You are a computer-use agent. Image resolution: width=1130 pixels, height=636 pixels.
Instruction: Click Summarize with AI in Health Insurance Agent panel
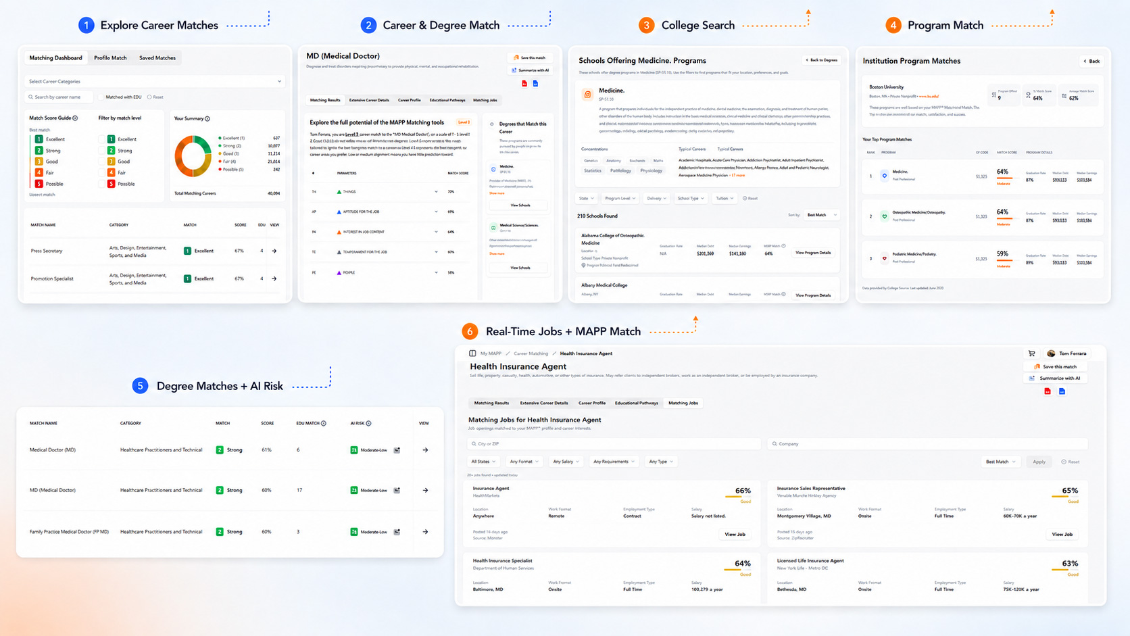1056,378
